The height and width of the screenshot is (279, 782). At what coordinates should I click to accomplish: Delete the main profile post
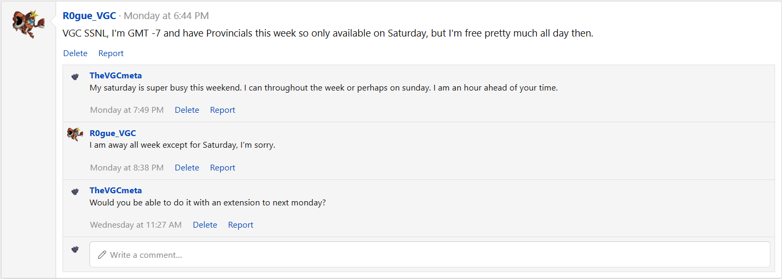click(75, 53)
